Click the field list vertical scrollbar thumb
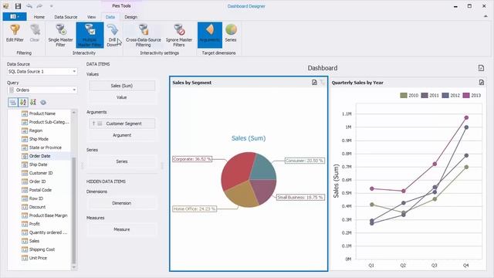 point(74,210)
